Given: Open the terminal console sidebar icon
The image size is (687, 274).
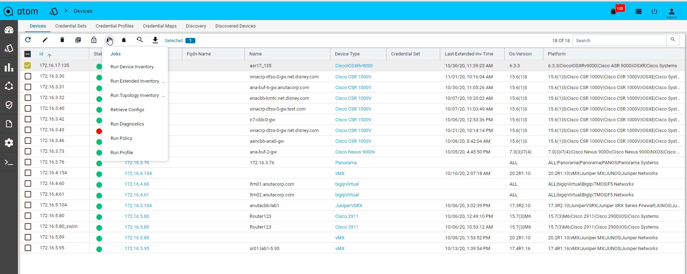Looking at the screenshot, I should [9, 163].
